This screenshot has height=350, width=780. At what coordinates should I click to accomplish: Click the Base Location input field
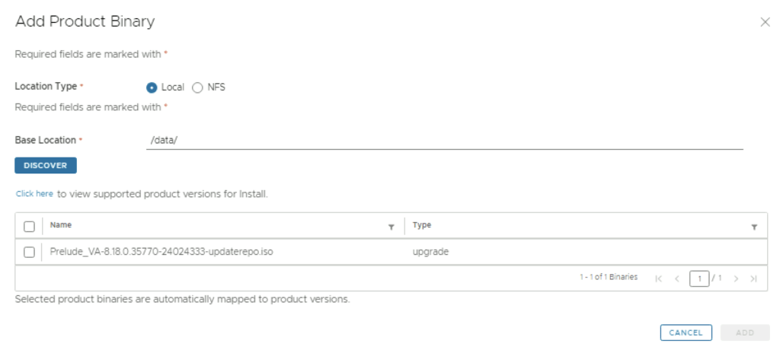(x=444, y=141)
